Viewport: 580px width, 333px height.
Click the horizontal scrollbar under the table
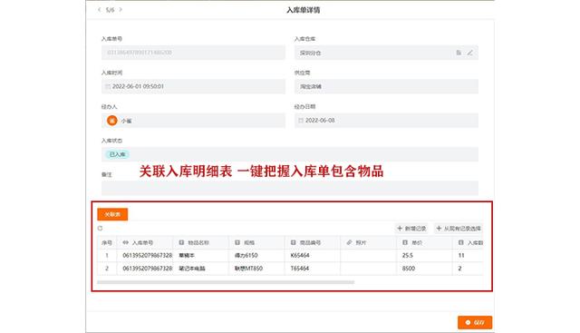tap(226, 282)
